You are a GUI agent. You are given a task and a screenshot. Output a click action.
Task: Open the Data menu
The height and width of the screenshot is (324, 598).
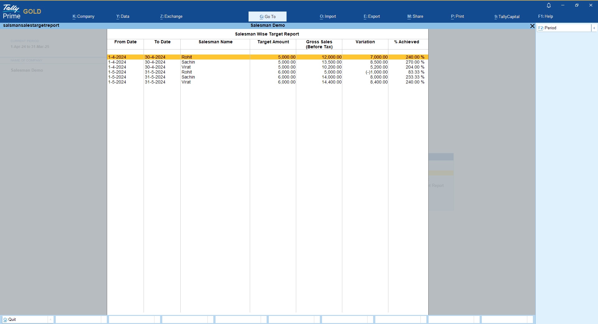[123, 17]
